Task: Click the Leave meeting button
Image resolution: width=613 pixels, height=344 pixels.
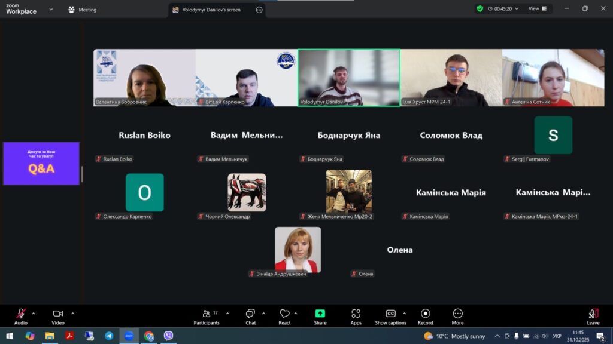Action: 593,315
